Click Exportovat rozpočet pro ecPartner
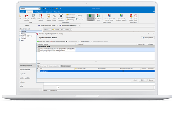Image resolution: width=173 pixels, height=120 pixels. 109,17
